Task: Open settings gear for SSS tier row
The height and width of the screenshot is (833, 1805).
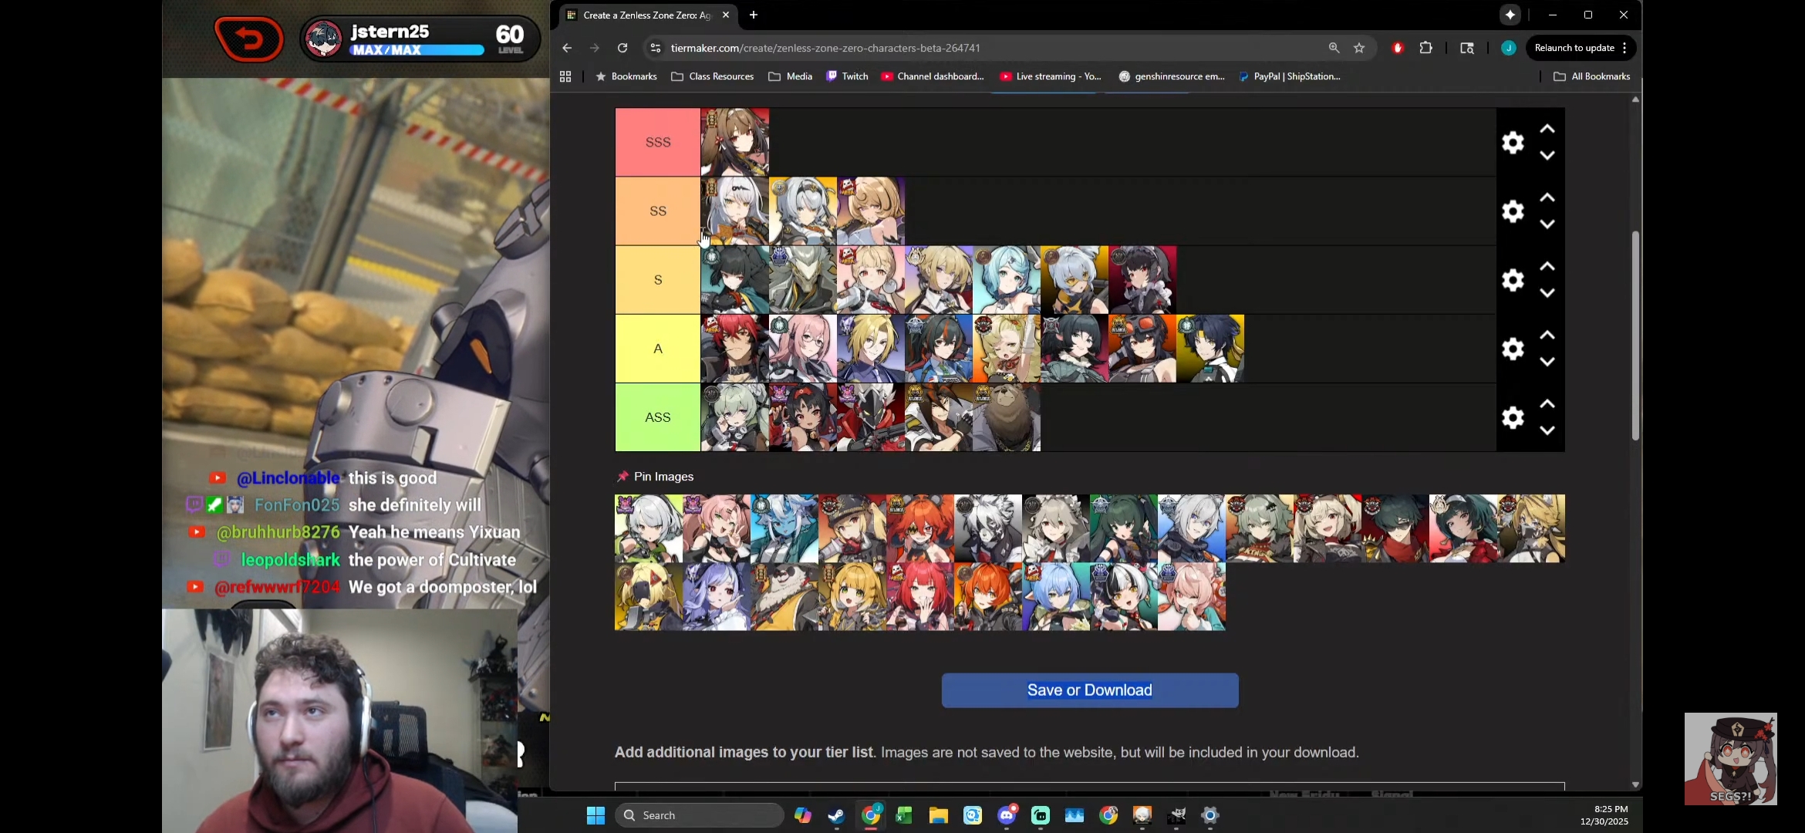Action: click(1513, 143)
